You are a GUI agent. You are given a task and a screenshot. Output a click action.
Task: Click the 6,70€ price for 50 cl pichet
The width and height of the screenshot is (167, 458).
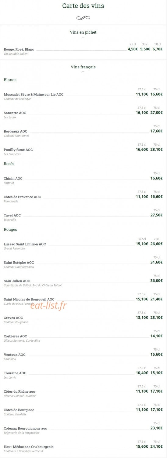pos(158,49)
